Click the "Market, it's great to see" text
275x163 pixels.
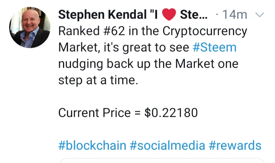pos(124,47)
